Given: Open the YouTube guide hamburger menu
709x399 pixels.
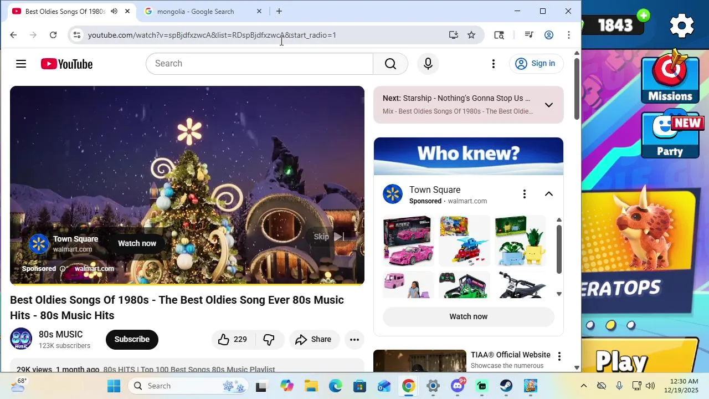Looking at the screenshot, I should (x=21, y=64).
